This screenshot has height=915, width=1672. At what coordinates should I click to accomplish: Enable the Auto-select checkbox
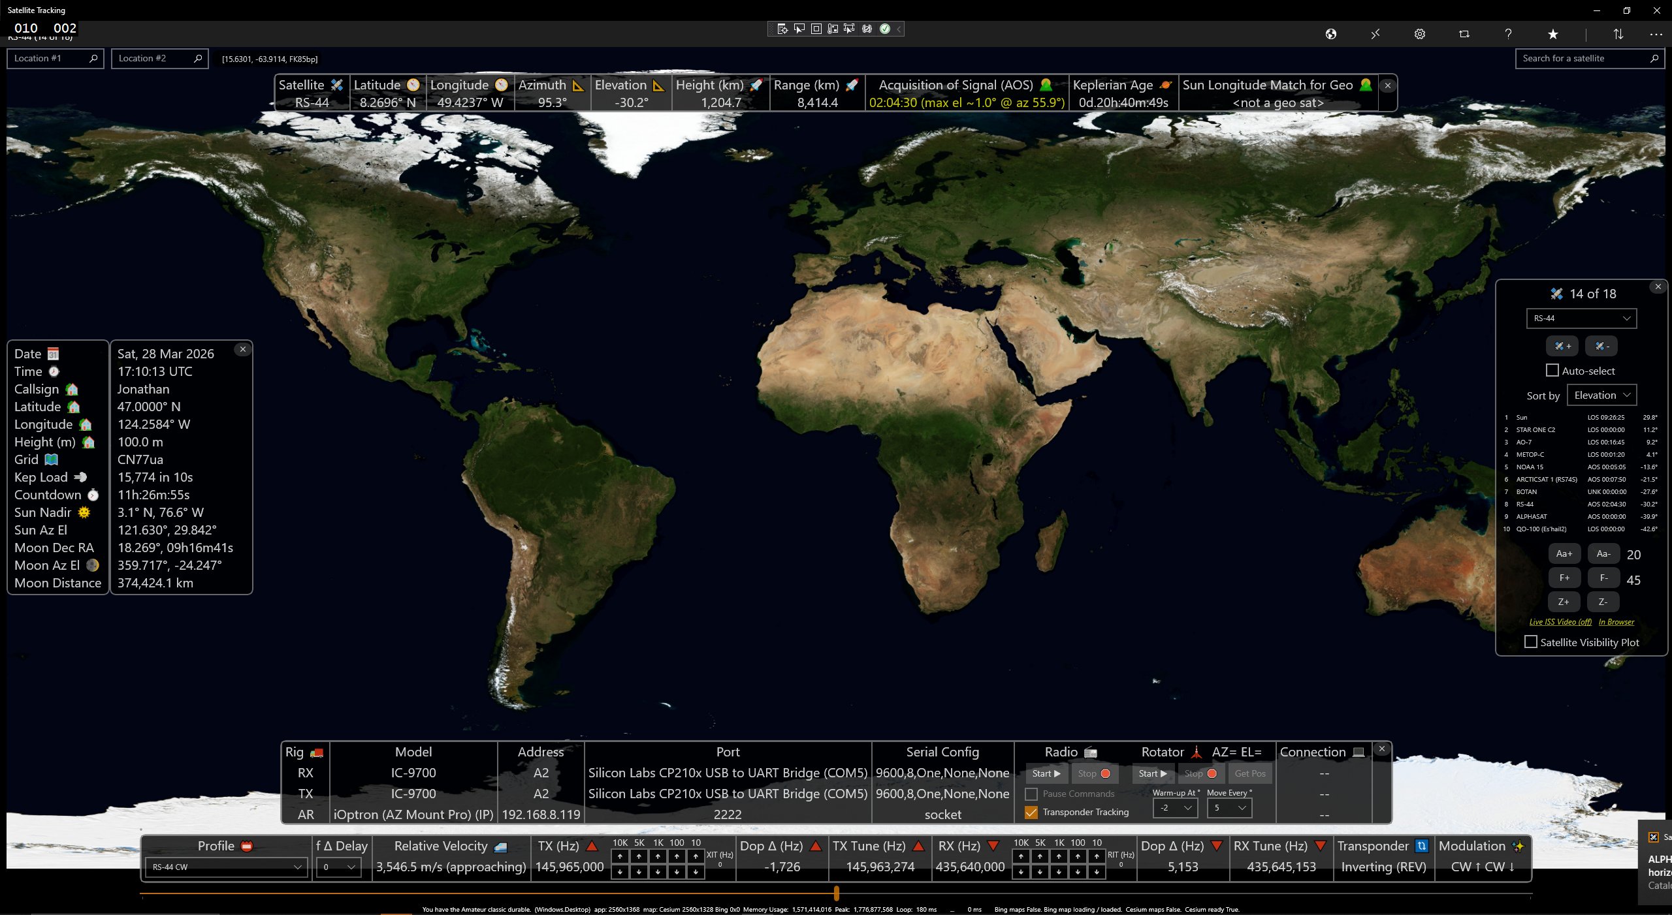1552,371
